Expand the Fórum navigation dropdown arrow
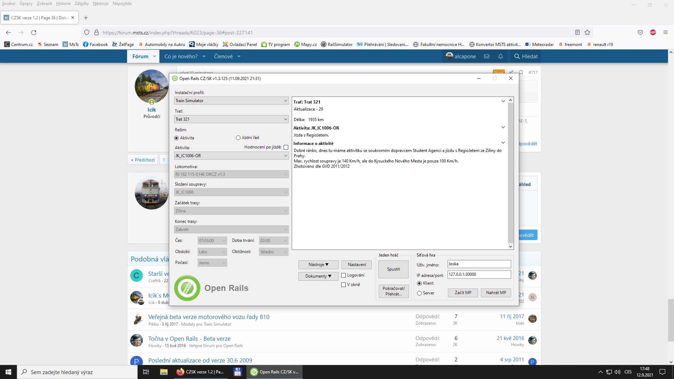 click(x=154, y=56)
